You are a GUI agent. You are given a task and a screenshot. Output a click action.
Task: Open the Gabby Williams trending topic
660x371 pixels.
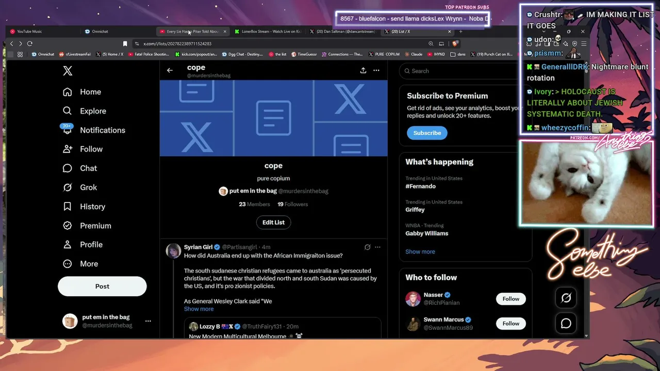[427, 233]
